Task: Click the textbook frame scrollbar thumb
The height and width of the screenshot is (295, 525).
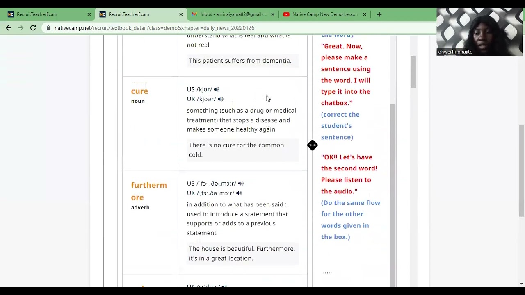Action: [413, 72]
